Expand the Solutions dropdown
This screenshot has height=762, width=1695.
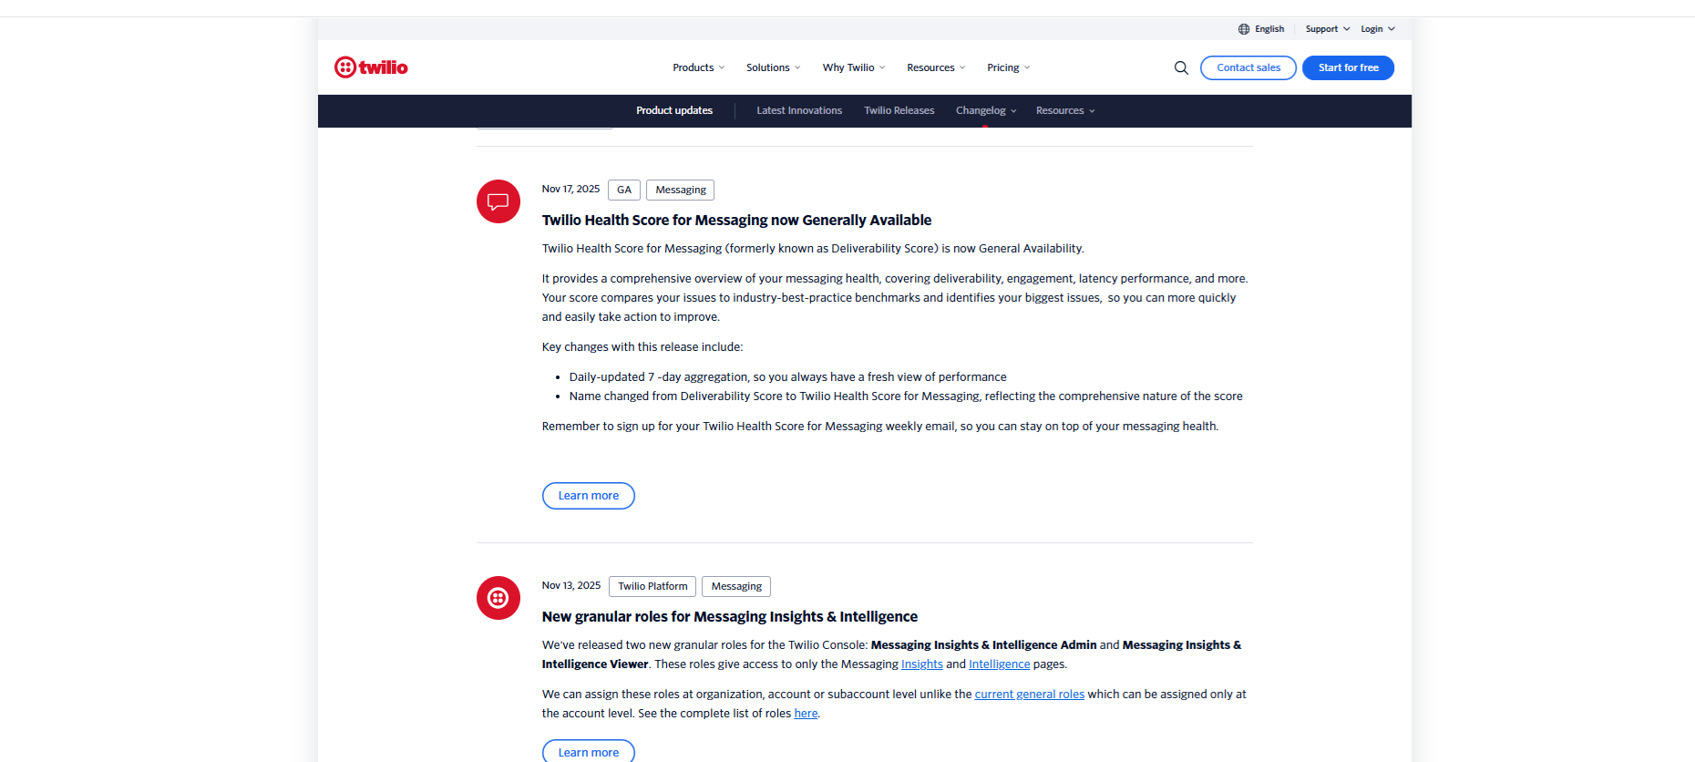pos(774,67)
